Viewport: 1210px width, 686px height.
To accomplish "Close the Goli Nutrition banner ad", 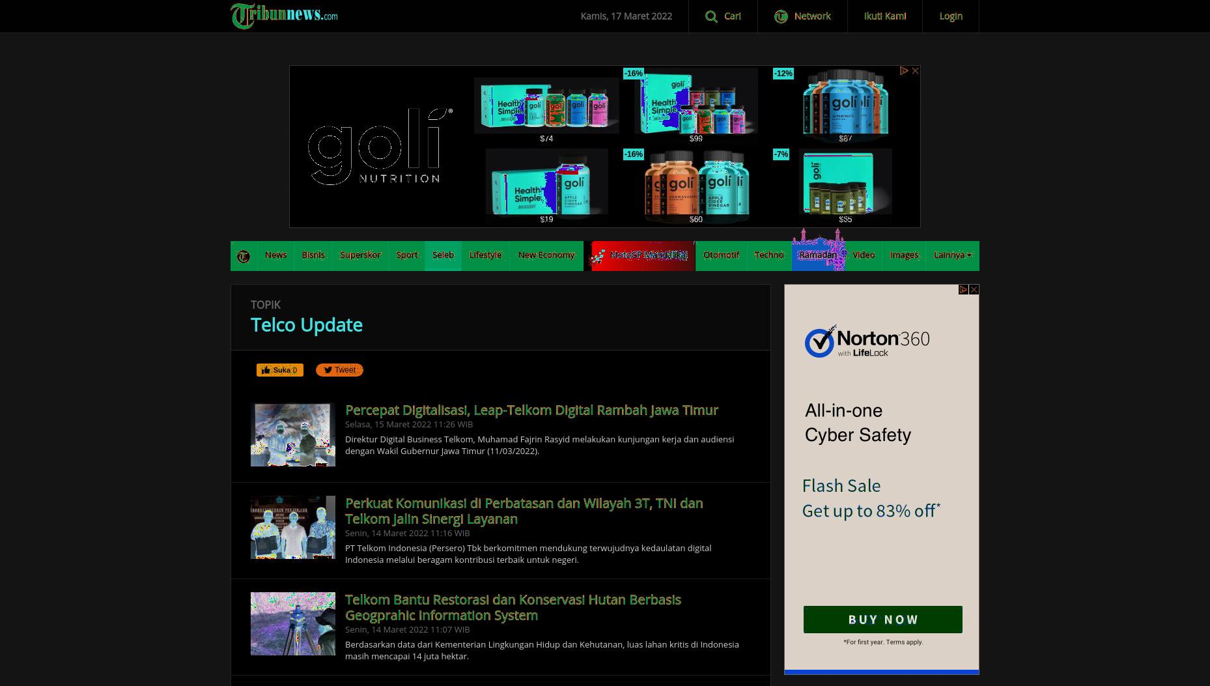I will pyautogui.click(x=915, y=70).
